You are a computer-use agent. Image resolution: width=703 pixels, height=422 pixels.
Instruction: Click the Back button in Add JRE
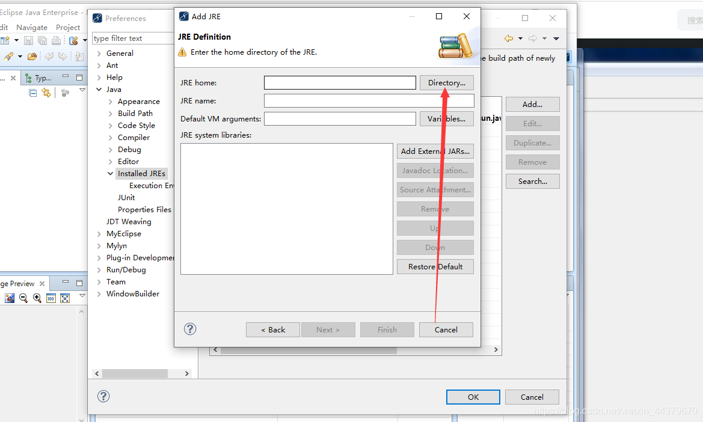(272, 329)
